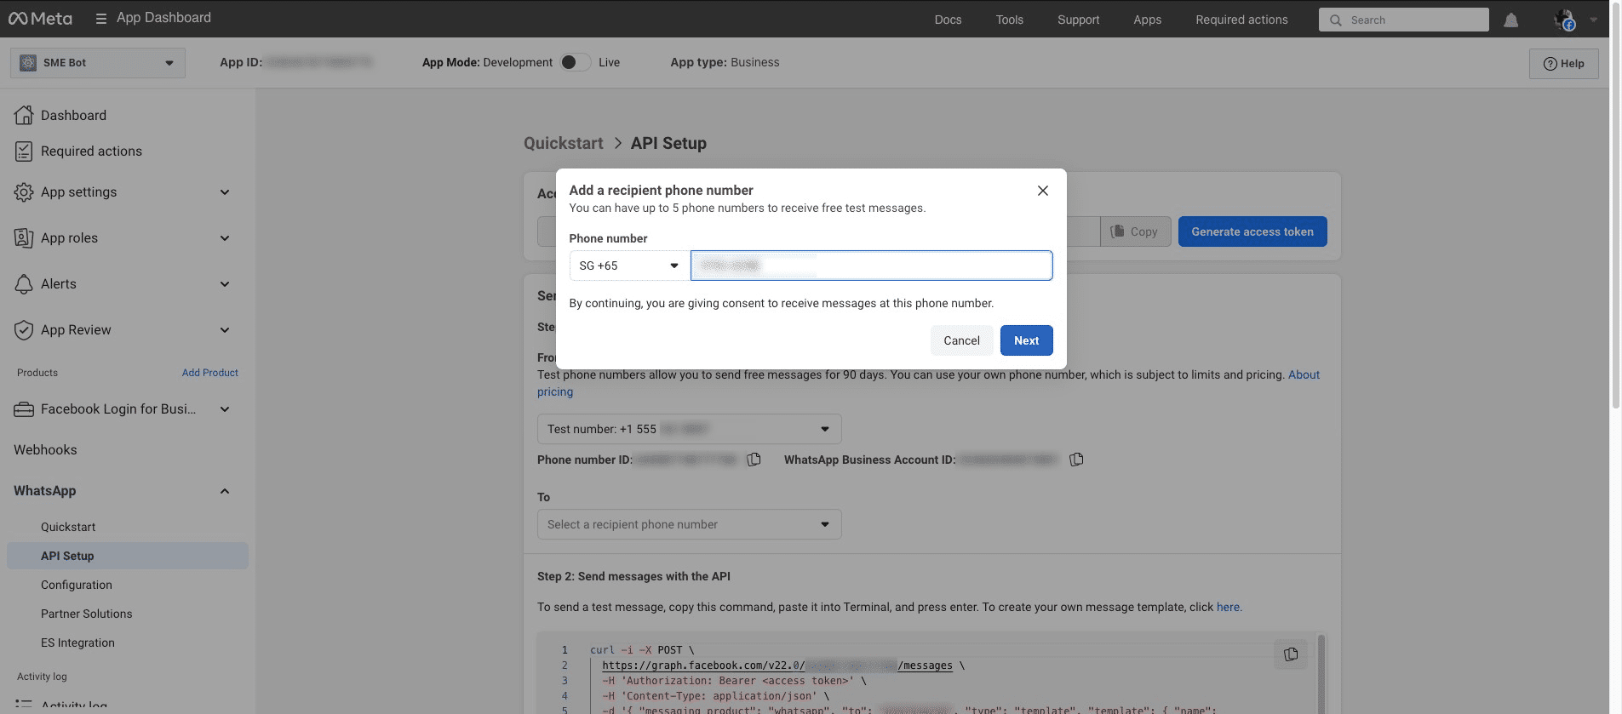Image resolution: width=1622 pixels, height=714 pixels.
Task: Click the App Review shield icon
Action: (x=24, y=330)
